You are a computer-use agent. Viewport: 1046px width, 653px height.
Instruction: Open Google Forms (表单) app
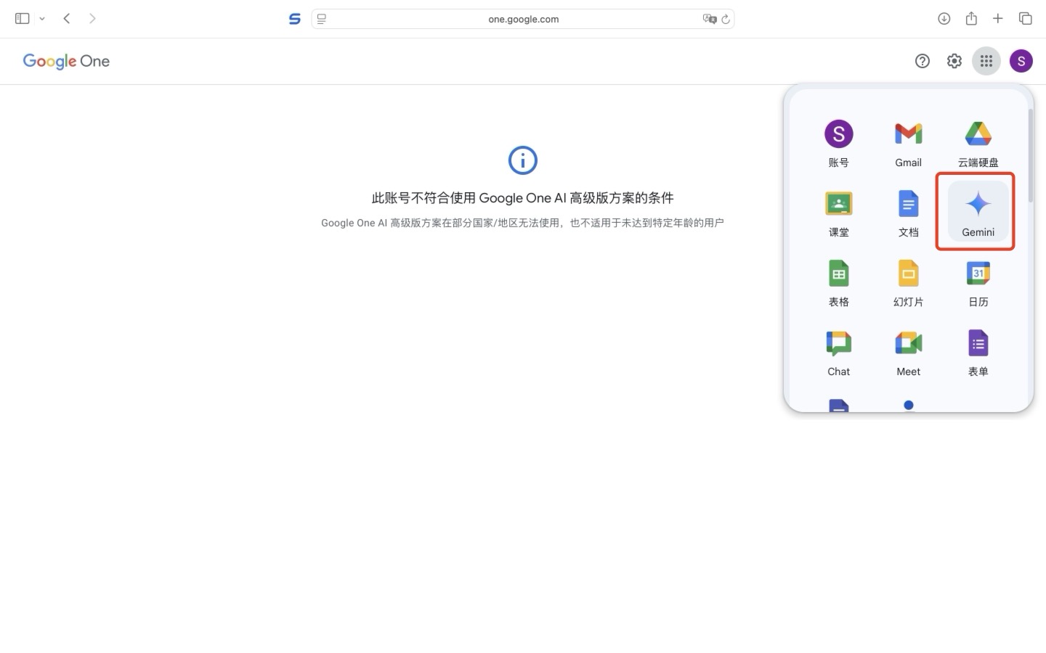pos(978,352)
